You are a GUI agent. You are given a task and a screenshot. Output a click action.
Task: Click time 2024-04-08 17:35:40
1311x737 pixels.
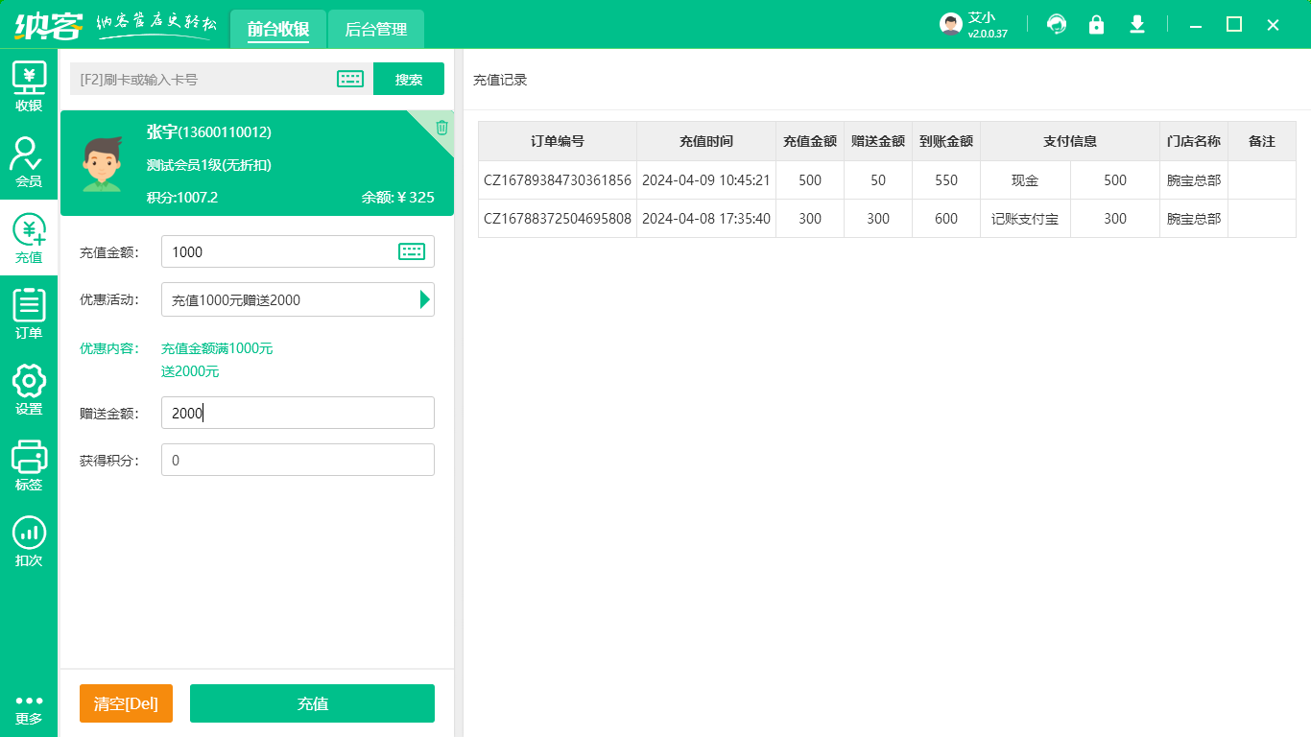[x=706, y=218]
